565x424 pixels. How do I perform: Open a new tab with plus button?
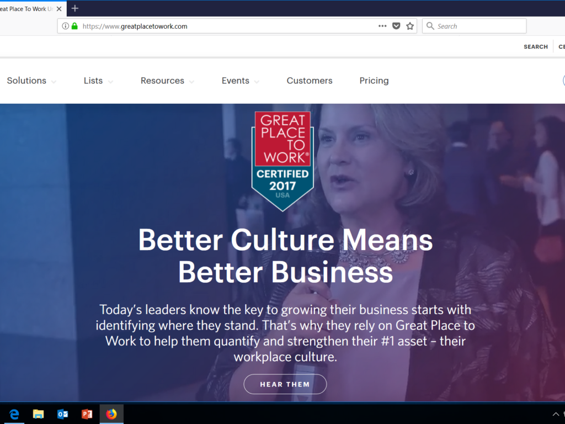[75, 8]
